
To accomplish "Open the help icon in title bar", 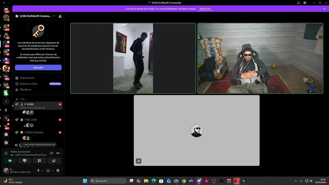I will 305,3.
